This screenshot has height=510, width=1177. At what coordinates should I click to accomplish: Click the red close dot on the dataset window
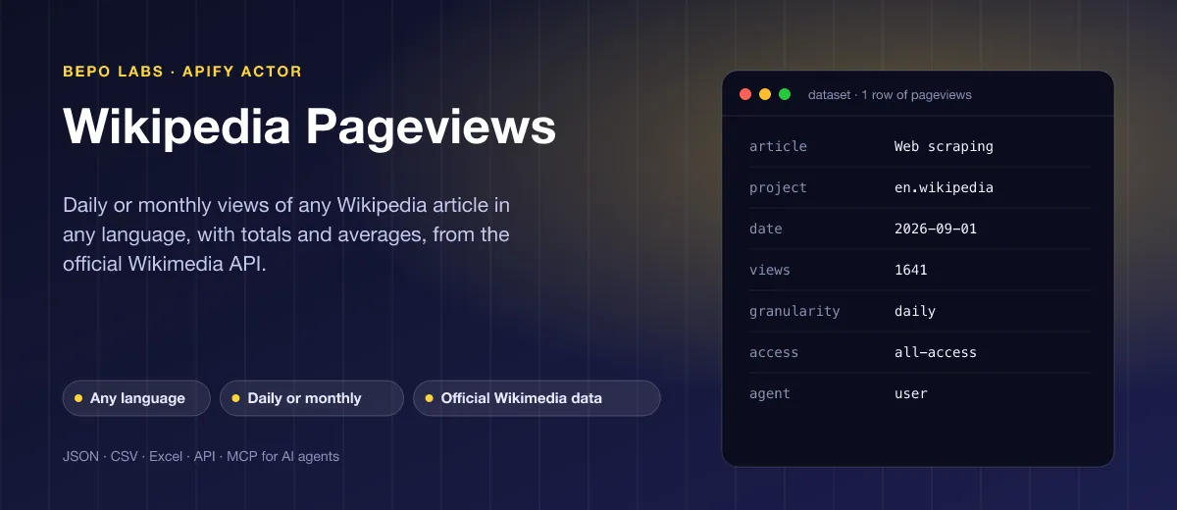745,94
